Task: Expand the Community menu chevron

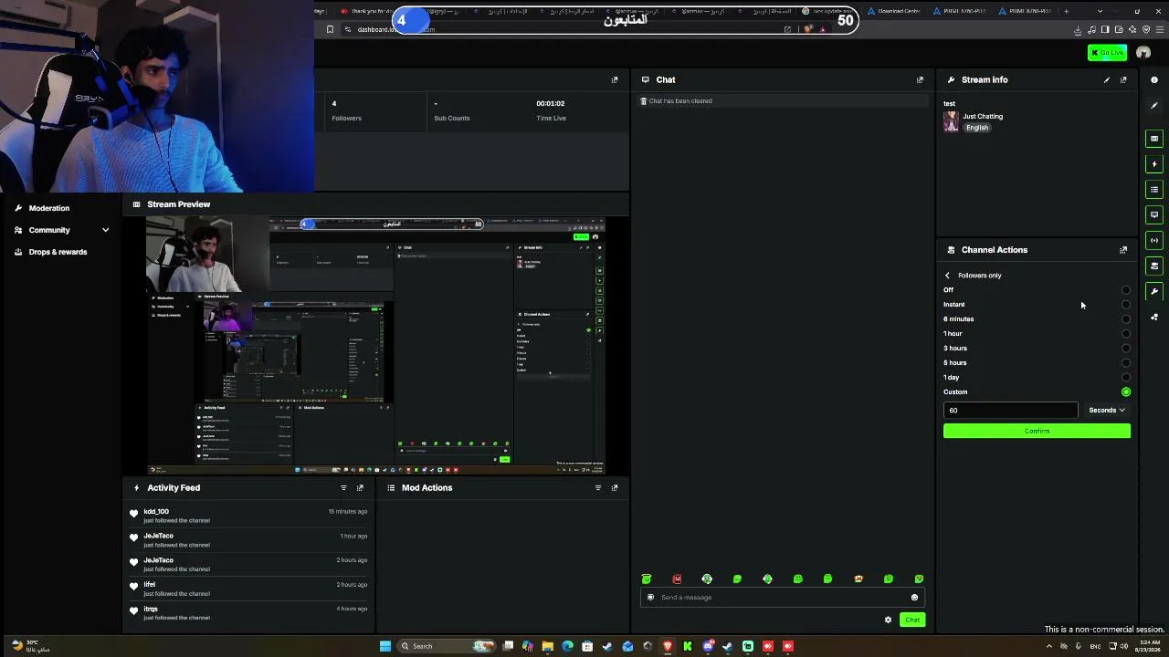Action: tap(105, 230)
